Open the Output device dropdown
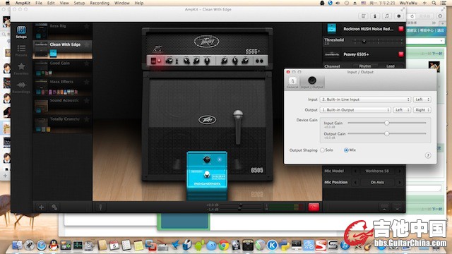This screenshot has height=254, width=452. (x=355, y=110)
